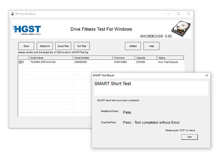Screen dimensions: 217x159
Task: Click the SMART Short Test heading
Action: (113, 84)
